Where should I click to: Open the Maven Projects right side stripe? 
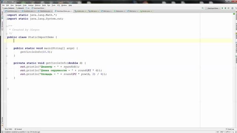[236, 47]
